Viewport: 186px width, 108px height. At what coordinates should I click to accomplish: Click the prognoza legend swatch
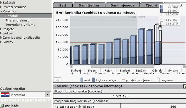click(158, 80)
